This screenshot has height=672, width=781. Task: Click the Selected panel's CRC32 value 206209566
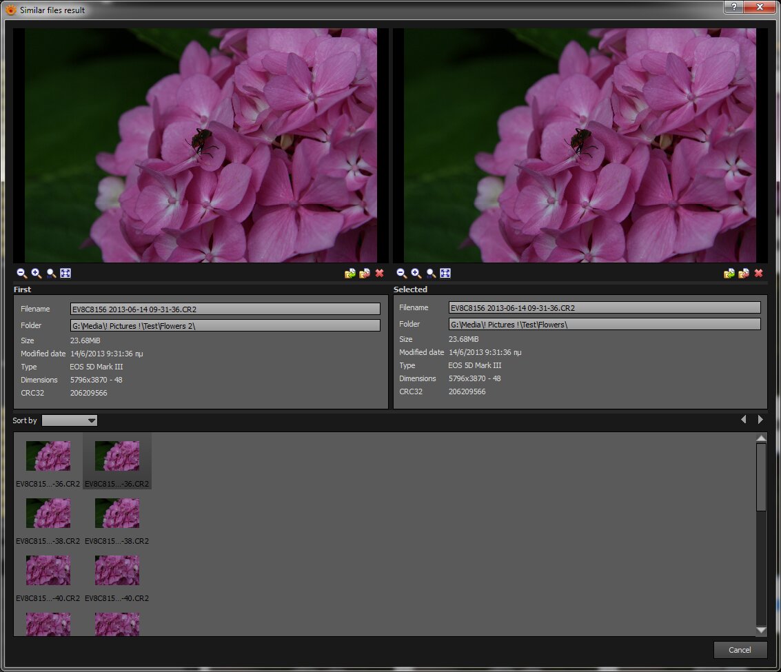pos(467,391)
